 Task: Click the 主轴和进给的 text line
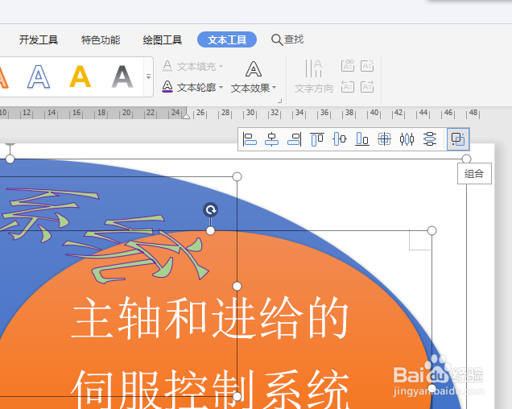[x=209, y=317]
